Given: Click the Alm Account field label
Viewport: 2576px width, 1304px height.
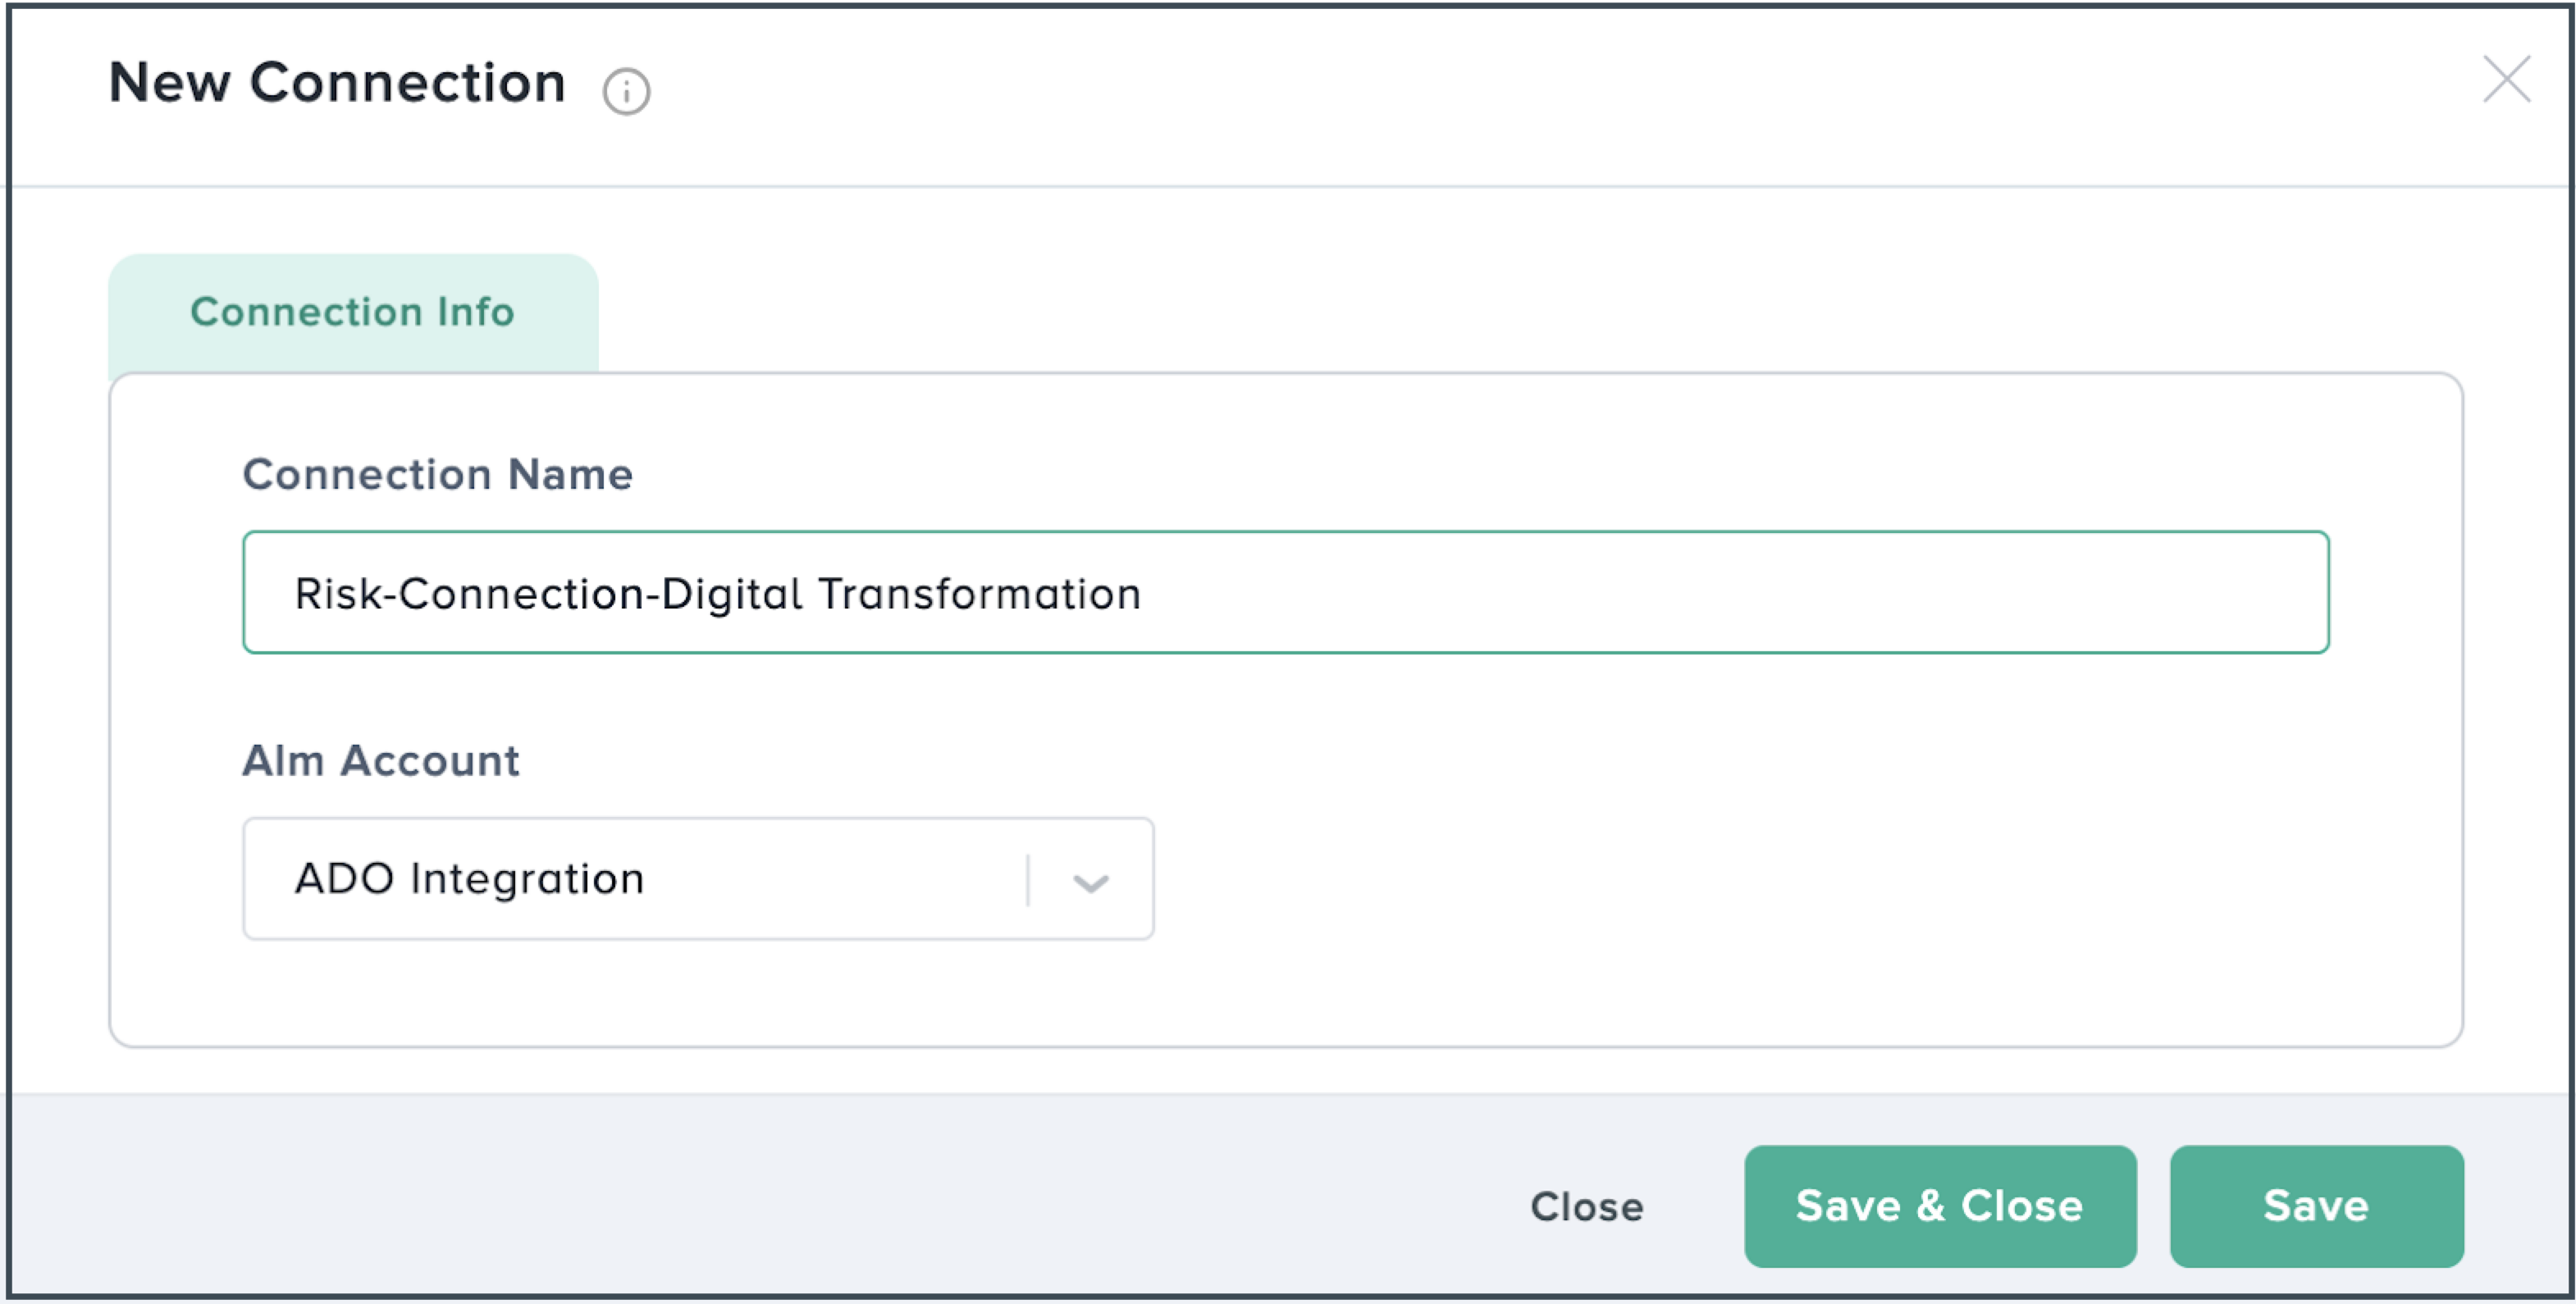Looking at the screenshot, I should (x=380, y=761).
